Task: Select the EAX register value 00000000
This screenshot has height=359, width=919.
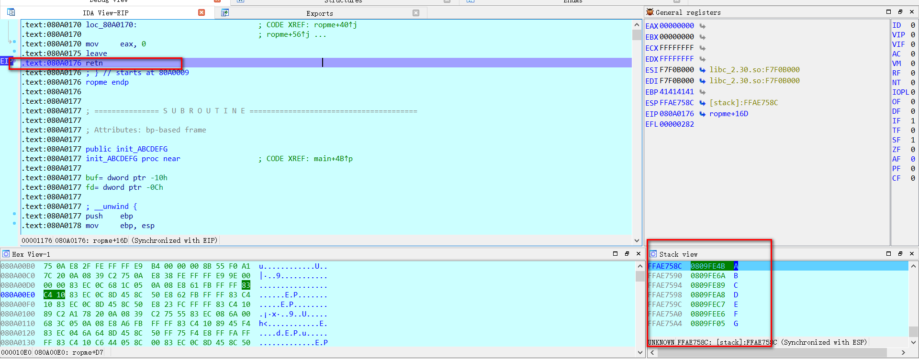Action: pyautogui.click(x=677, y=26)
